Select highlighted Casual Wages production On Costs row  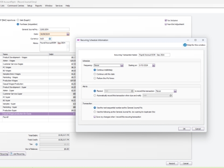[38, 114]
